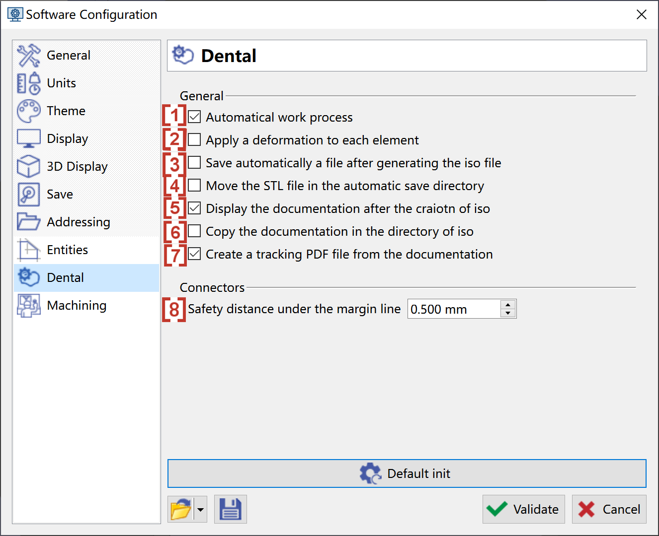Disable Automatical work process checkbox
This screenshot has width=659, height=536.
click(195, 117)
